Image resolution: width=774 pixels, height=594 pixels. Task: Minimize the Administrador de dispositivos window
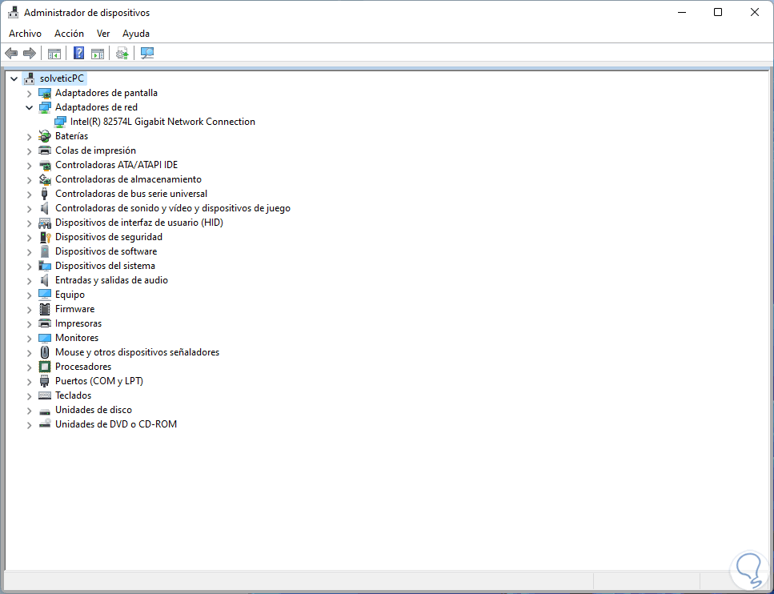pos(682,12)
